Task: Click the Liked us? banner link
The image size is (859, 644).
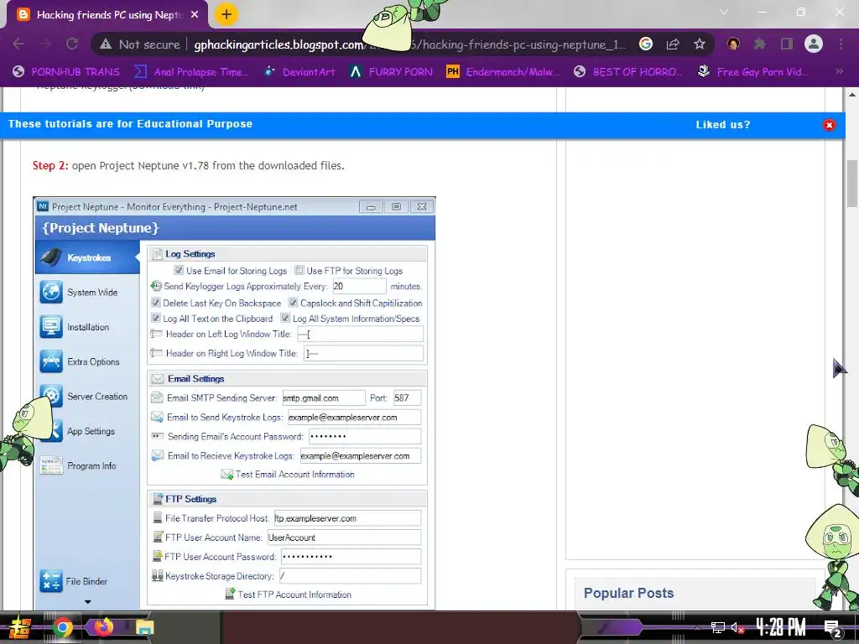Action: coord(723,125)
